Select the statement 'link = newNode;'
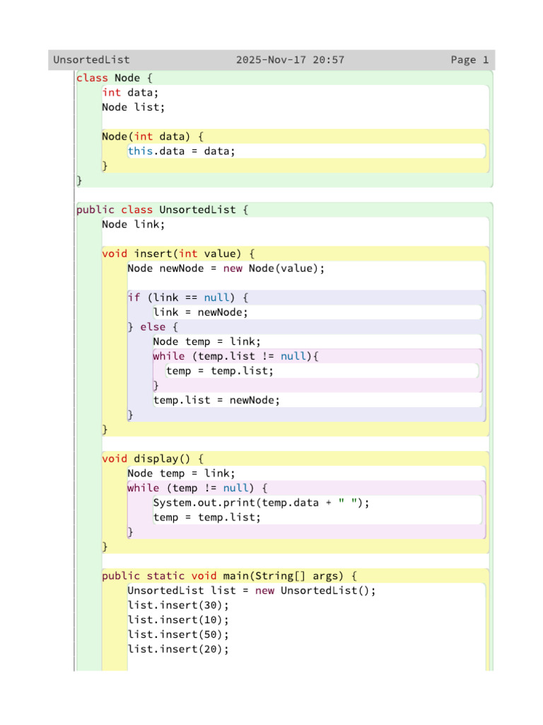This screenshot has height=725, width=543. point(200,312)
